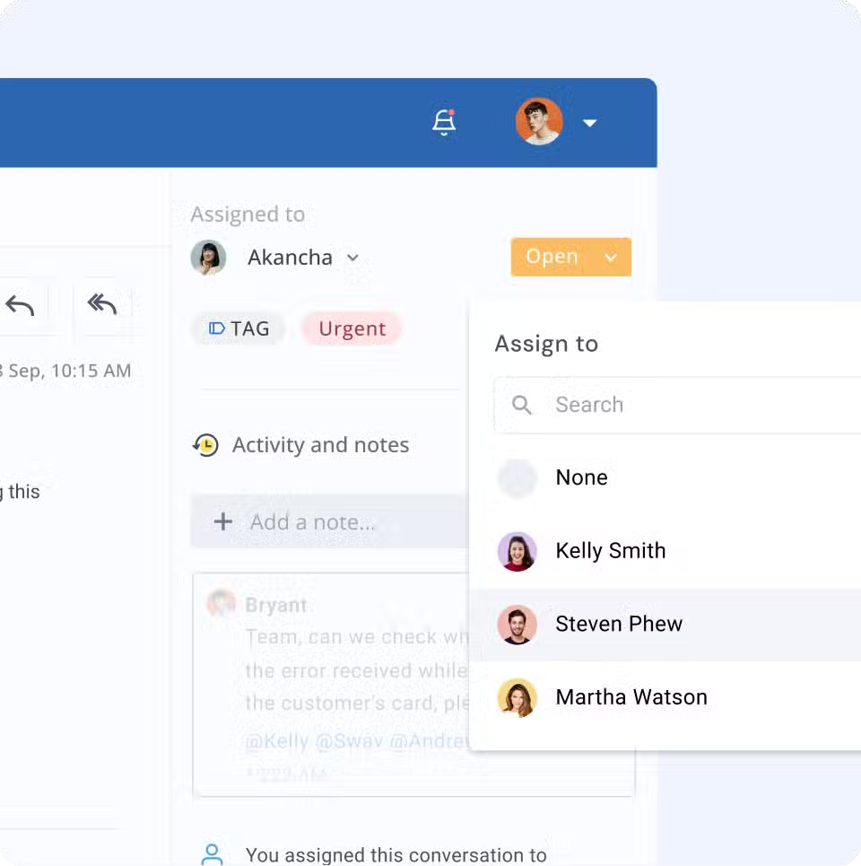
Task: Select Steven Phew as assignee
Action: click(619, 624)
